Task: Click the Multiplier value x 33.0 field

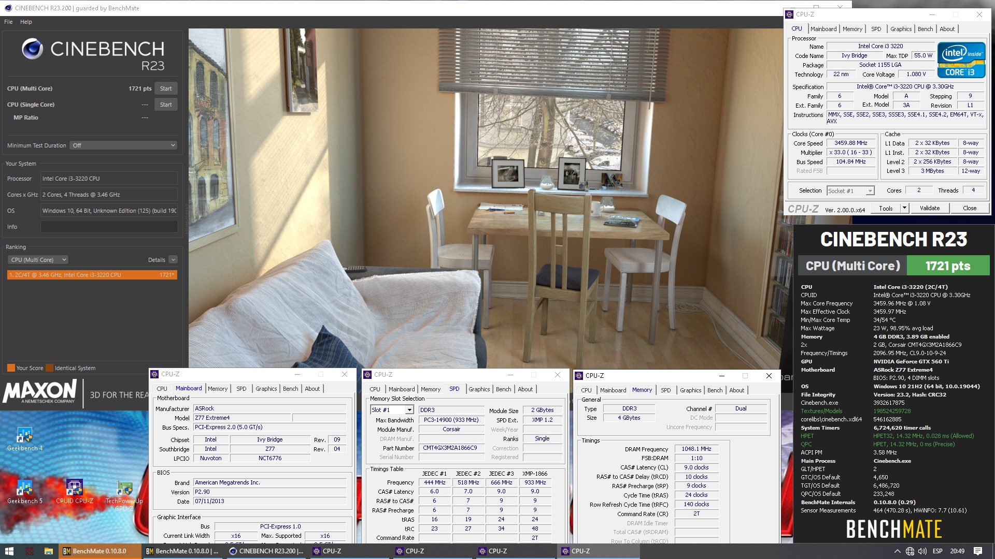Action: click(x=850, y=153)
